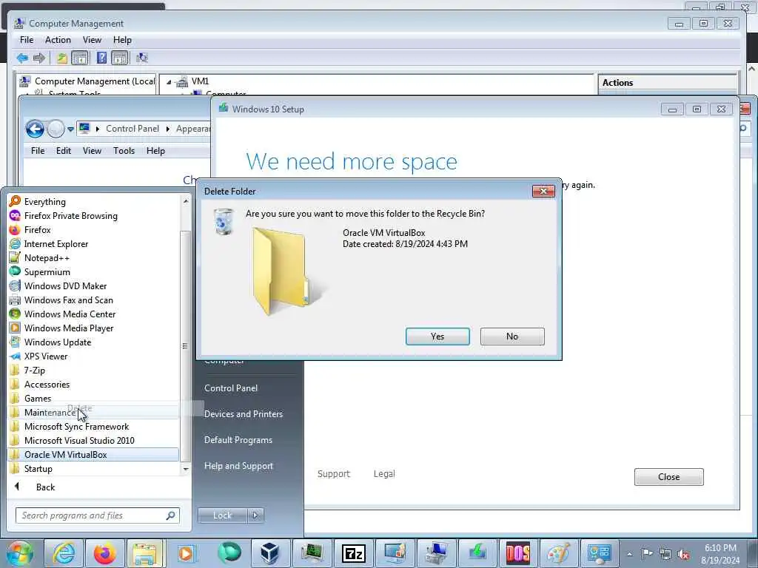The height and width of the screenshot is (568, 758).
Task: Collapse the VM1 tree node
Action: pyautogui.click(x=169, y=82)
